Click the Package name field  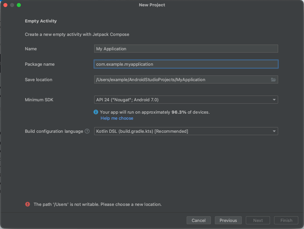click(x=186, y=64)
